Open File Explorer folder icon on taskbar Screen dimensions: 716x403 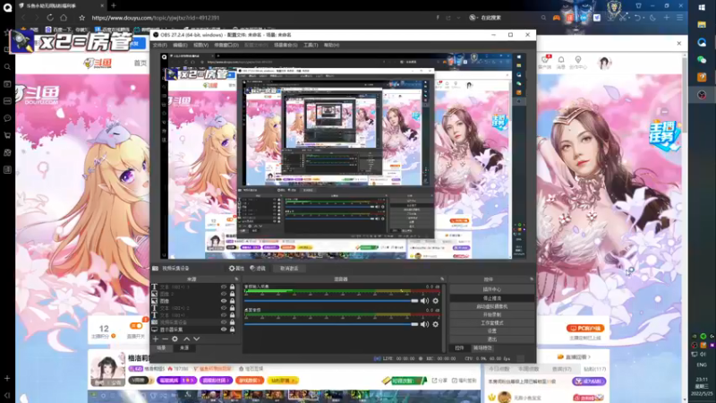click(x=702, y=25)
